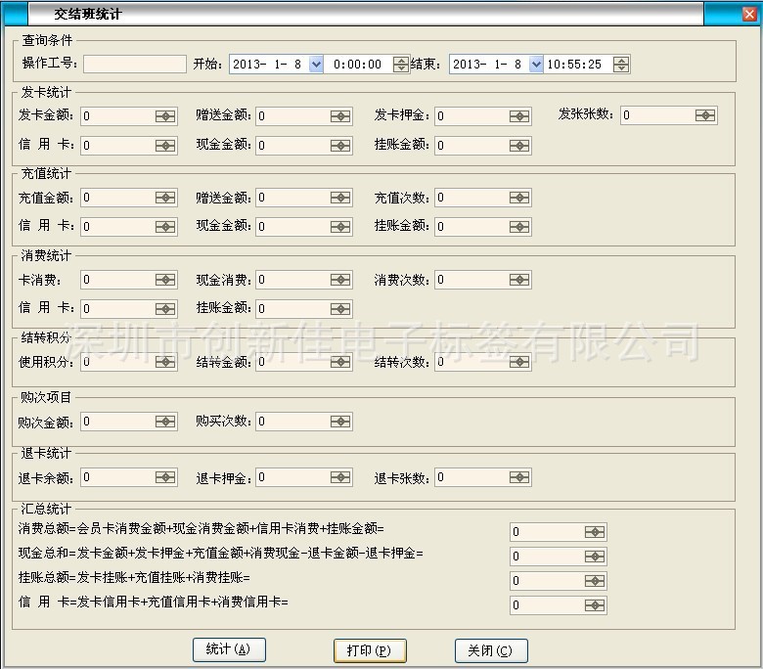Click the 退卡押金 spinner icon
Image resolution: width=763 pixels, height=669 pixels.
pos(340,479)
